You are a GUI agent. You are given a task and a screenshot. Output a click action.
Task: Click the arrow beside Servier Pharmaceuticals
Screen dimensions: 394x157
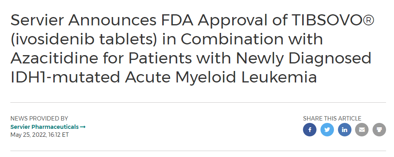click(x=83, y=127)
